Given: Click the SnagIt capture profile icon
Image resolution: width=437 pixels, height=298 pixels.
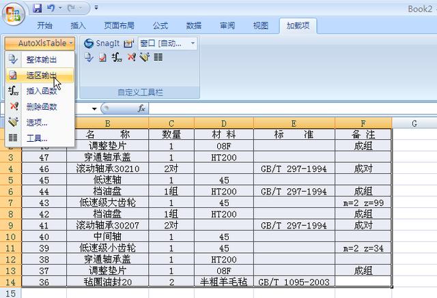Looking at the screenshot, I should pyautogui.click(x=129, y=43).
